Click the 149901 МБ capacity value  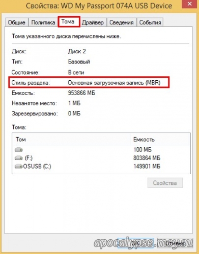pos(147,166)
